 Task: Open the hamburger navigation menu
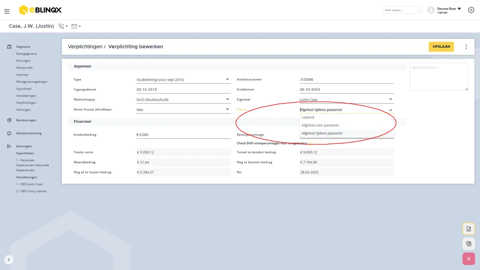[7, 11]
